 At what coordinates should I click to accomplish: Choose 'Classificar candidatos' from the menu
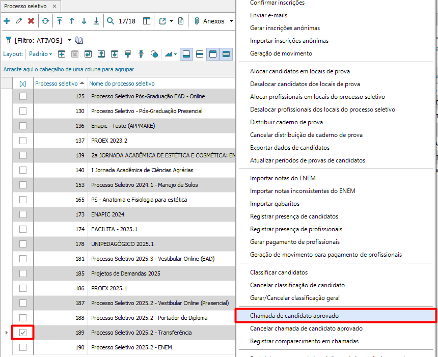pyautogui.click(x=279, y=272)
